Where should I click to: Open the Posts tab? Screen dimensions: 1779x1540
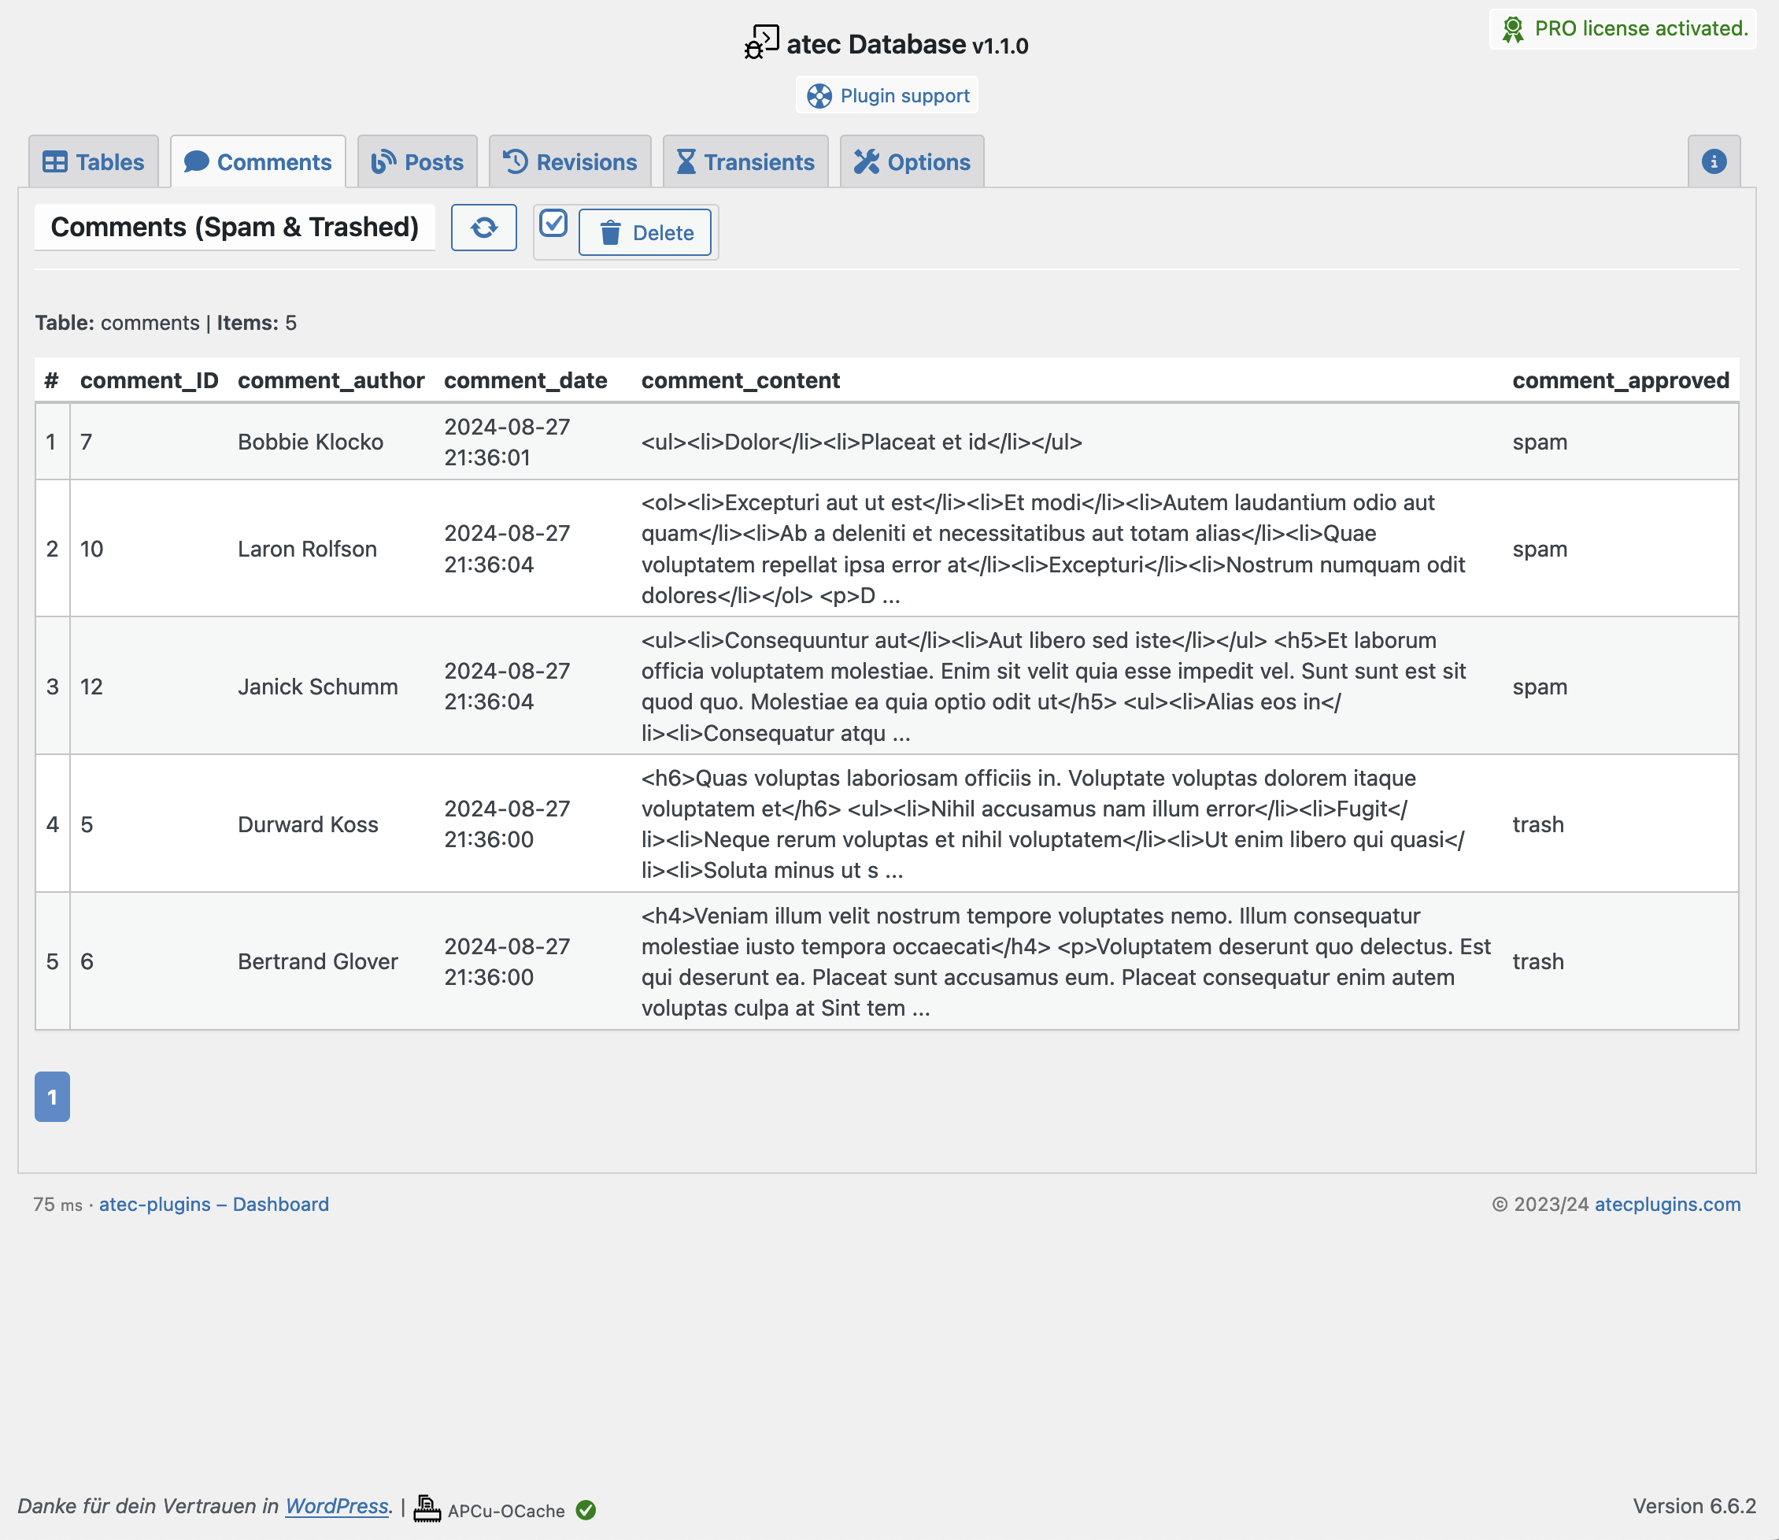click(x=417, y=161)
